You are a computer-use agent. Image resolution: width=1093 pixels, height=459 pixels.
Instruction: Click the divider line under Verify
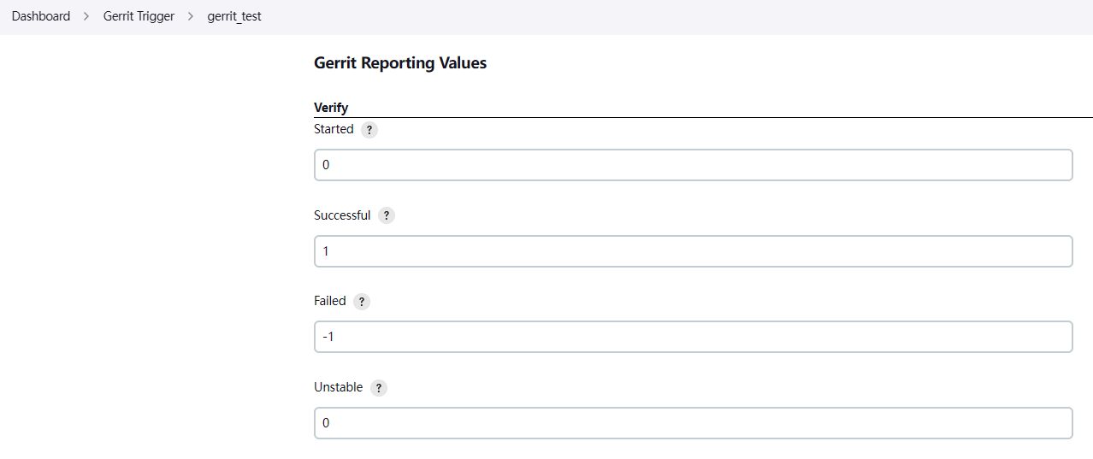click(x=703, y=116)
